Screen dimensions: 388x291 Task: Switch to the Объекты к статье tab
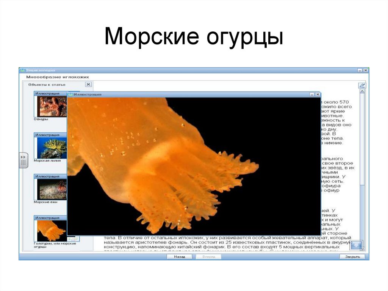[x=47, y=84]
